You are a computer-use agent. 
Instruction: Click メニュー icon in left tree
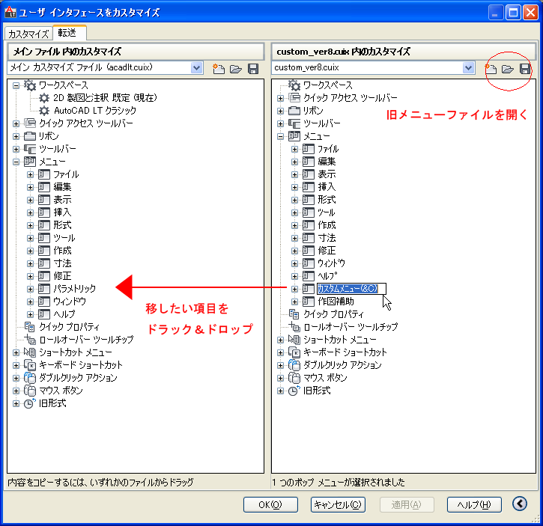pos(30,162)
